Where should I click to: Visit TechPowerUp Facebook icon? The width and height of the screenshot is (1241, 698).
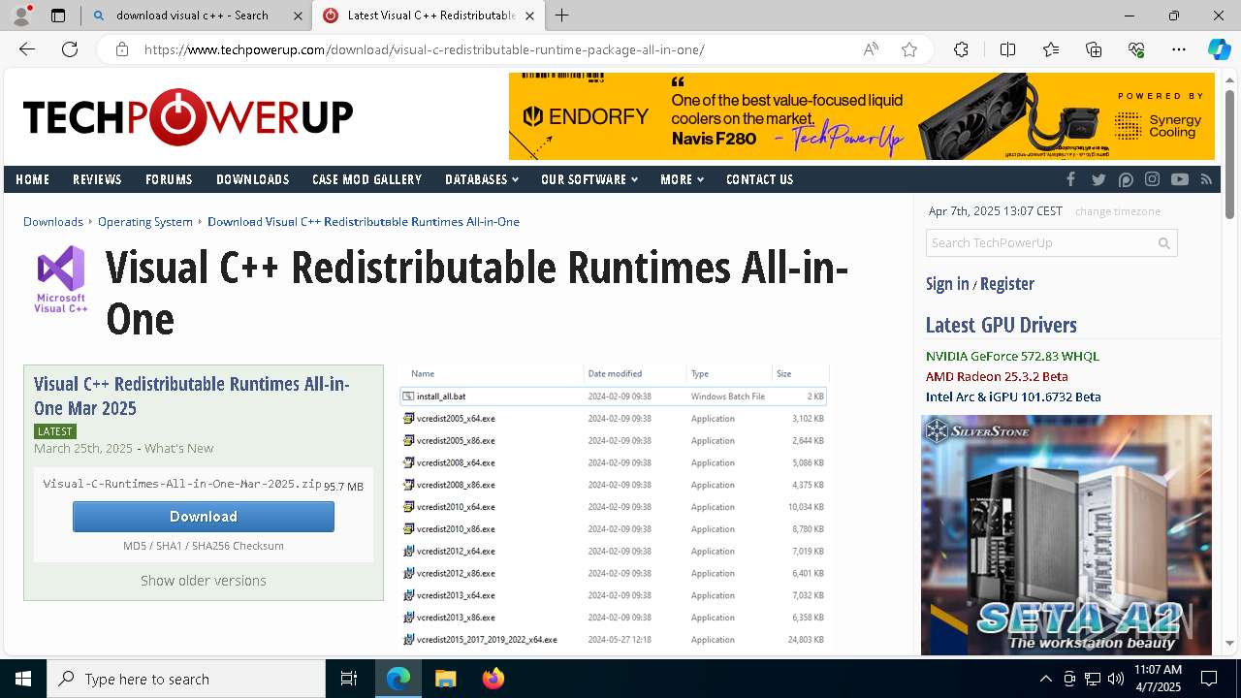[1071, 179]
